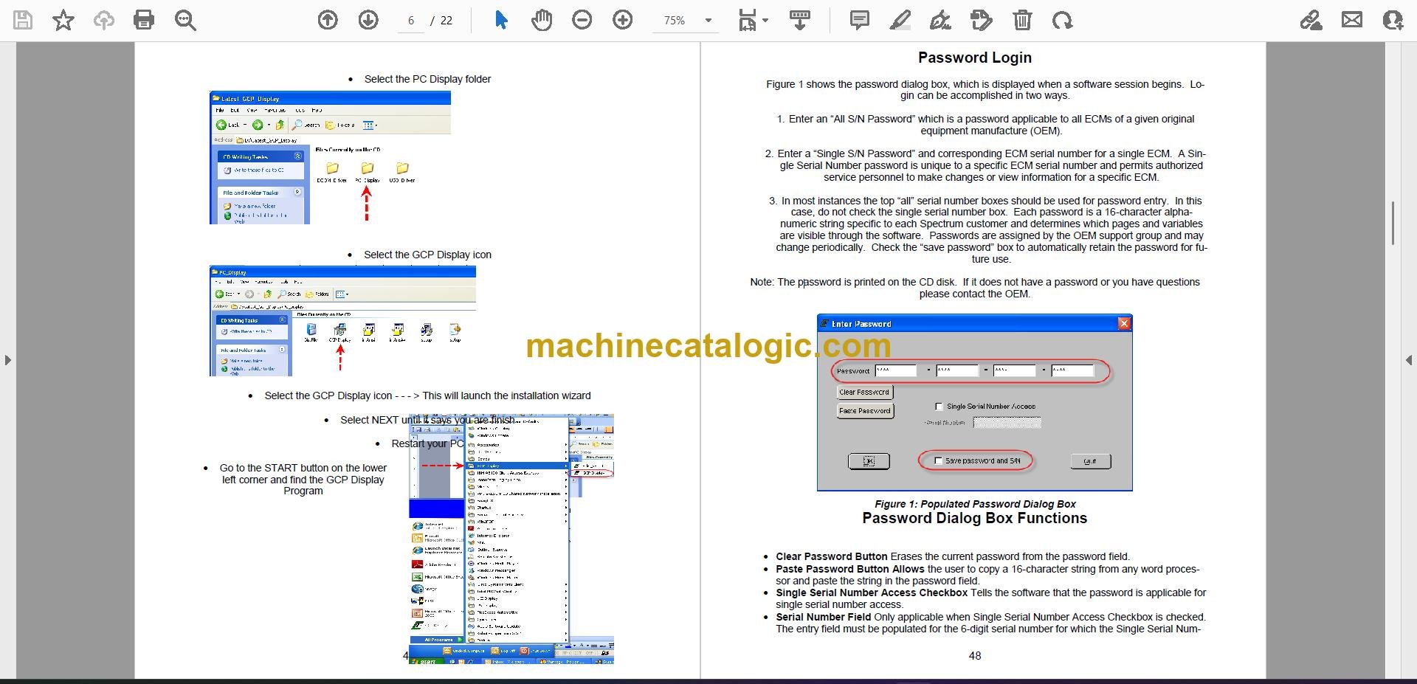This screenshot has height=684, width=1417.
Task: Save the PDF file
Action: tap(23, 20)
